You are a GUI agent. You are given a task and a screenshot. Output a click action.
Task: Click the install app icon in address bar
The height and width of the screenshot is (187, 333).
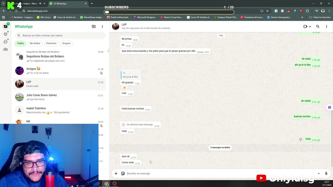click(262, 11)
